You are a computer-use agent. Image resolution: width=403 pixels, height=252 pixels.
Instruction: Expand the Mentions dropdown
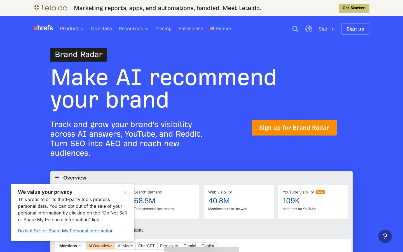pyautogui.click(x=70, y=246)
